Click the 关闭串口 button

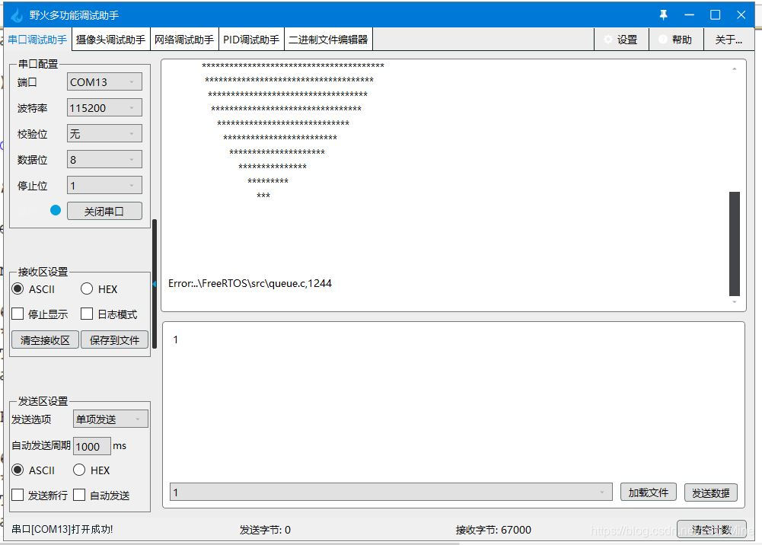[104, 211]
